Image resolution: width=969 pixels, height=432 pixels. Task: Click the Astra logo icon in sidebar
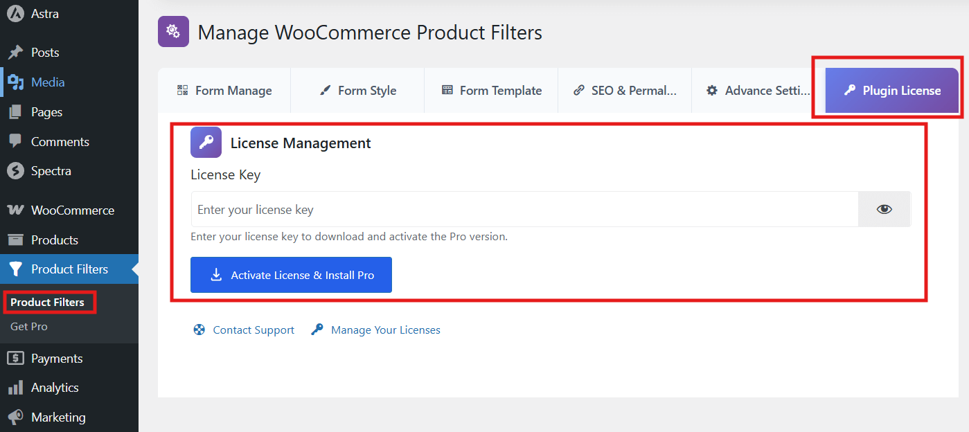15,14
